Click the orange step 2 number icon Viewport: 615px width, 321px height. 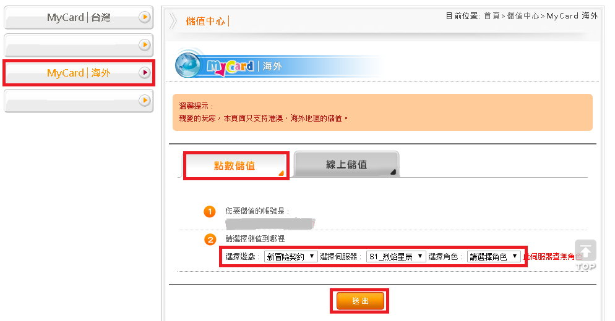pos(210,240)
